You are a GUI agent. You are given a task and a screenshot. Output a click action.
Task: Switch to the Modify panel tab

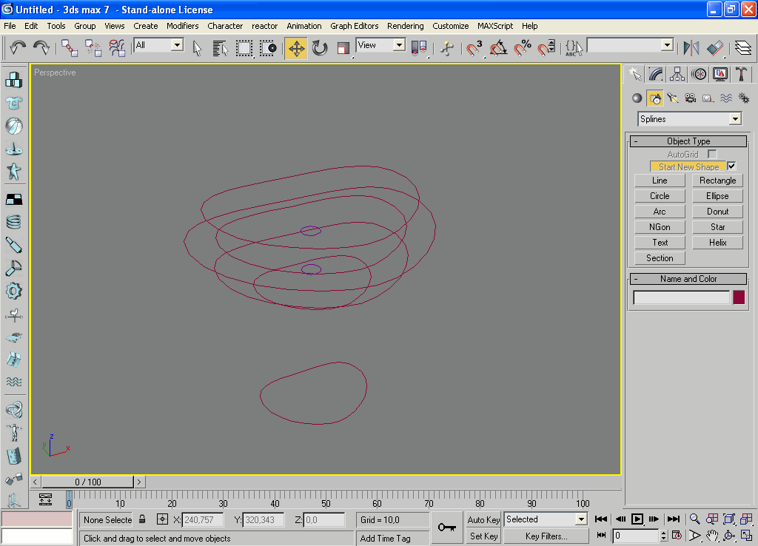click(x=656, y=73)
